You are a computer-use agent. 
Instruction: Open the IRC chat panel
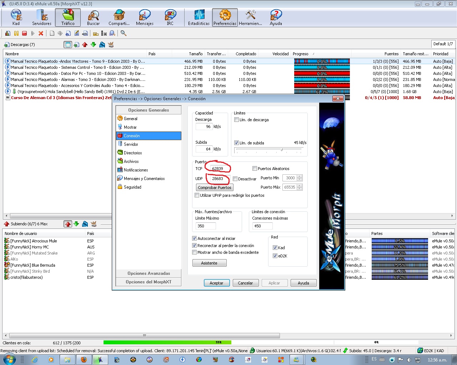pos(170,17)
